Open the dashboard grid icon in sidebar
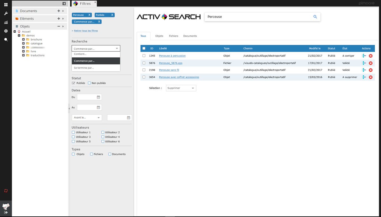 [x=6, y=5]
